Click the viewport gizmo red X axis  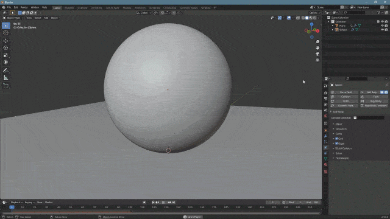tap(317, 31)
